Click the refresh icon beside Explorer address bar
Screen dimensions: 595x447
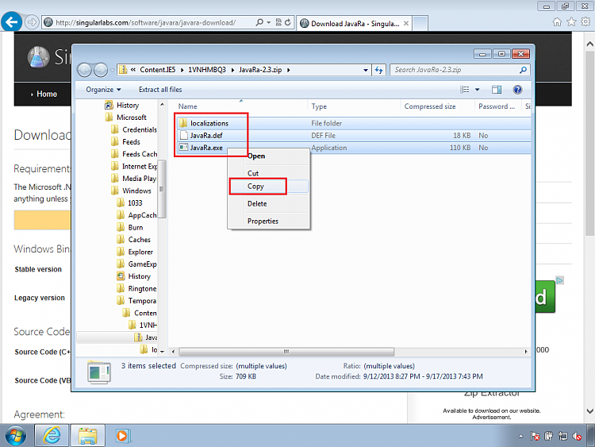coord(378,70)
